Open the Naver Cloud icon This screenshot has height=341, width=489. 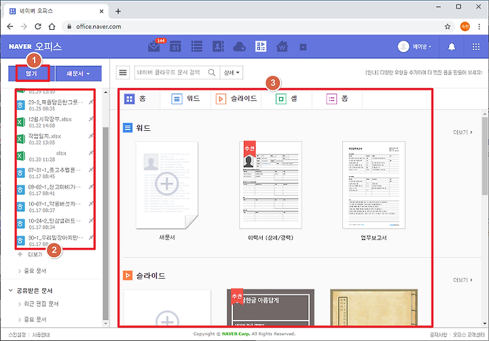coord(239,47)
